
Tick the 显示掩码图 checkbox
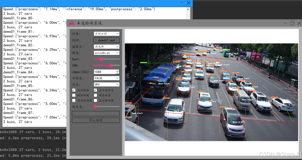pos(95,100)
